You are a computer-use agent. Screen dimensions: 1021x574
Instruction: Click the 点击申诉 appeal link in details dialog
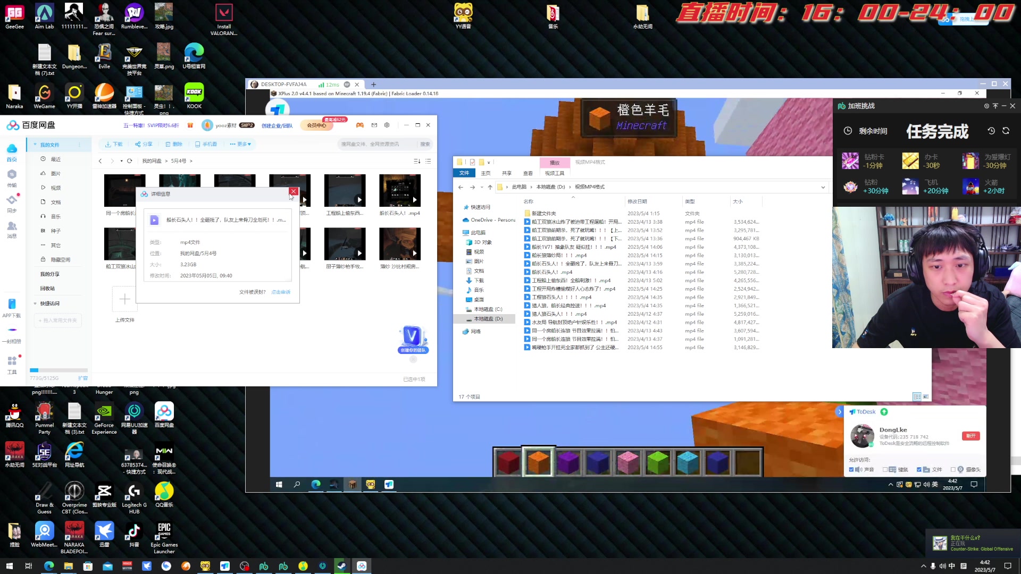(281, 292)
